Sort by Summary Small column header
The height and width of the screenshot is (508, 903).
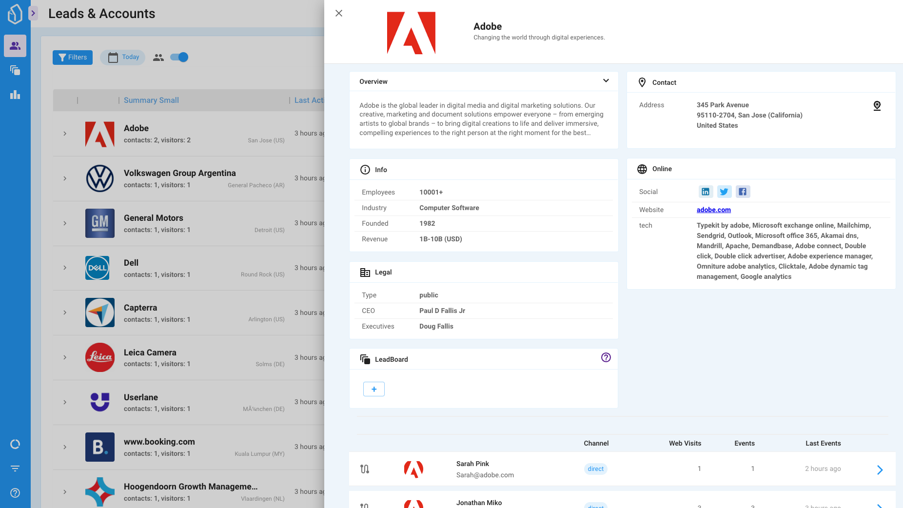[x=151, y=100]
